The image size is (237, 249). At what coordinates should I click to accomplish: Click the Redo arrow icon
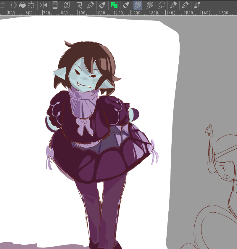[x=2, y=5]
